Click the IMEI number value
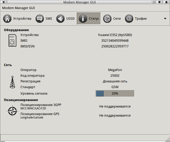 pos(115,41)
